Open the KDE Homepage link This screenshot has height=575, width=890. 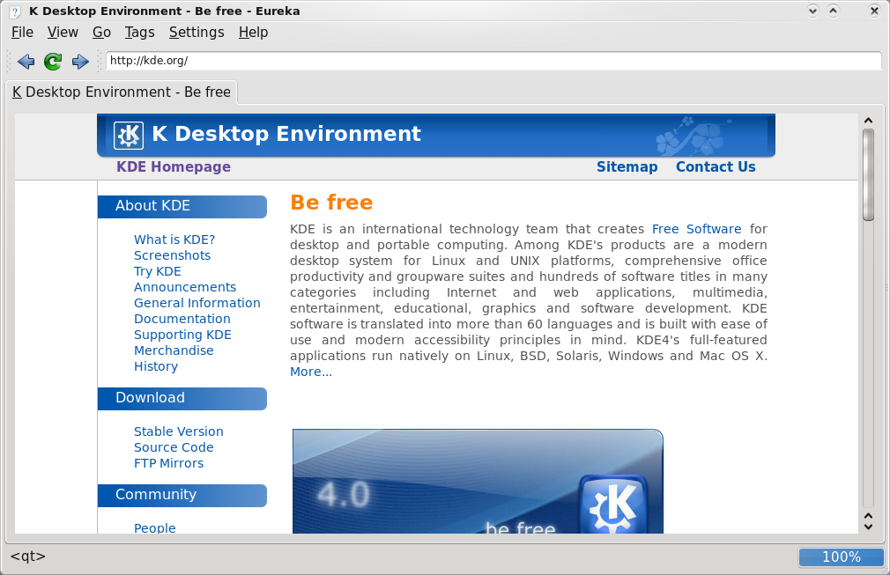click(174, 166)
